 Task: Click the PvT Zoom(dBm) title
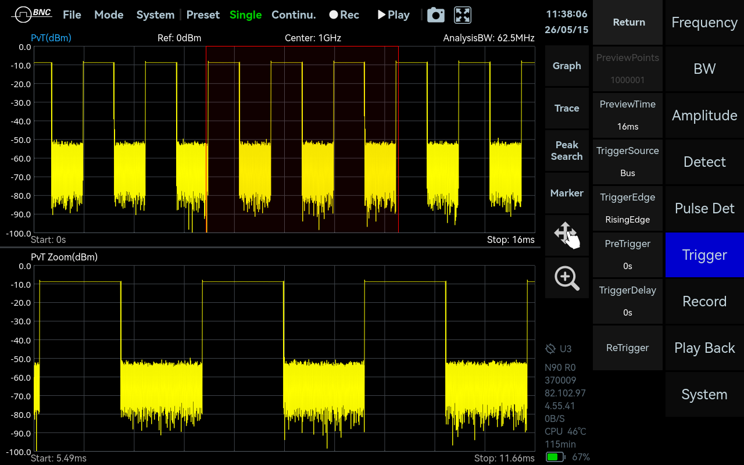tap(64, 257)
